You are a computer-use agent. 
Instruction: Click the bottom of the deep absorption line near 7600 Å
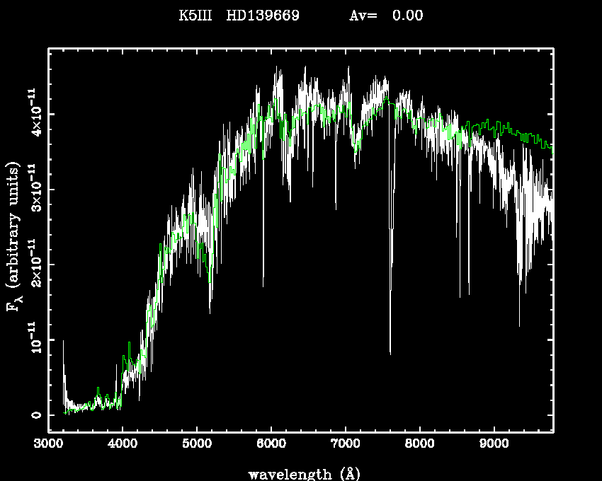(390, 352)
